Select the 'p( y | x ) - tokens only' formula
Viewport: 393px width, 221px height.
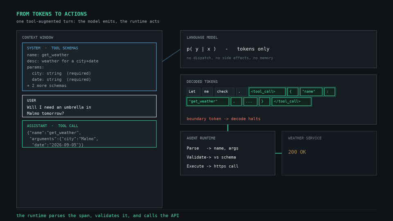click(x=228, y=49)
